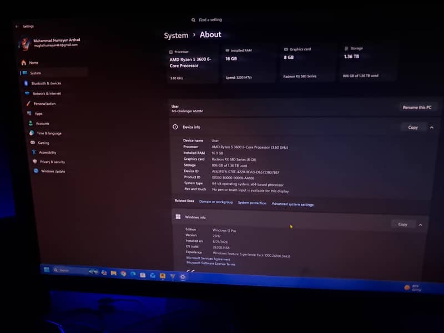Click the Windows 11 Pro edition text

click(x=224, y=230)
